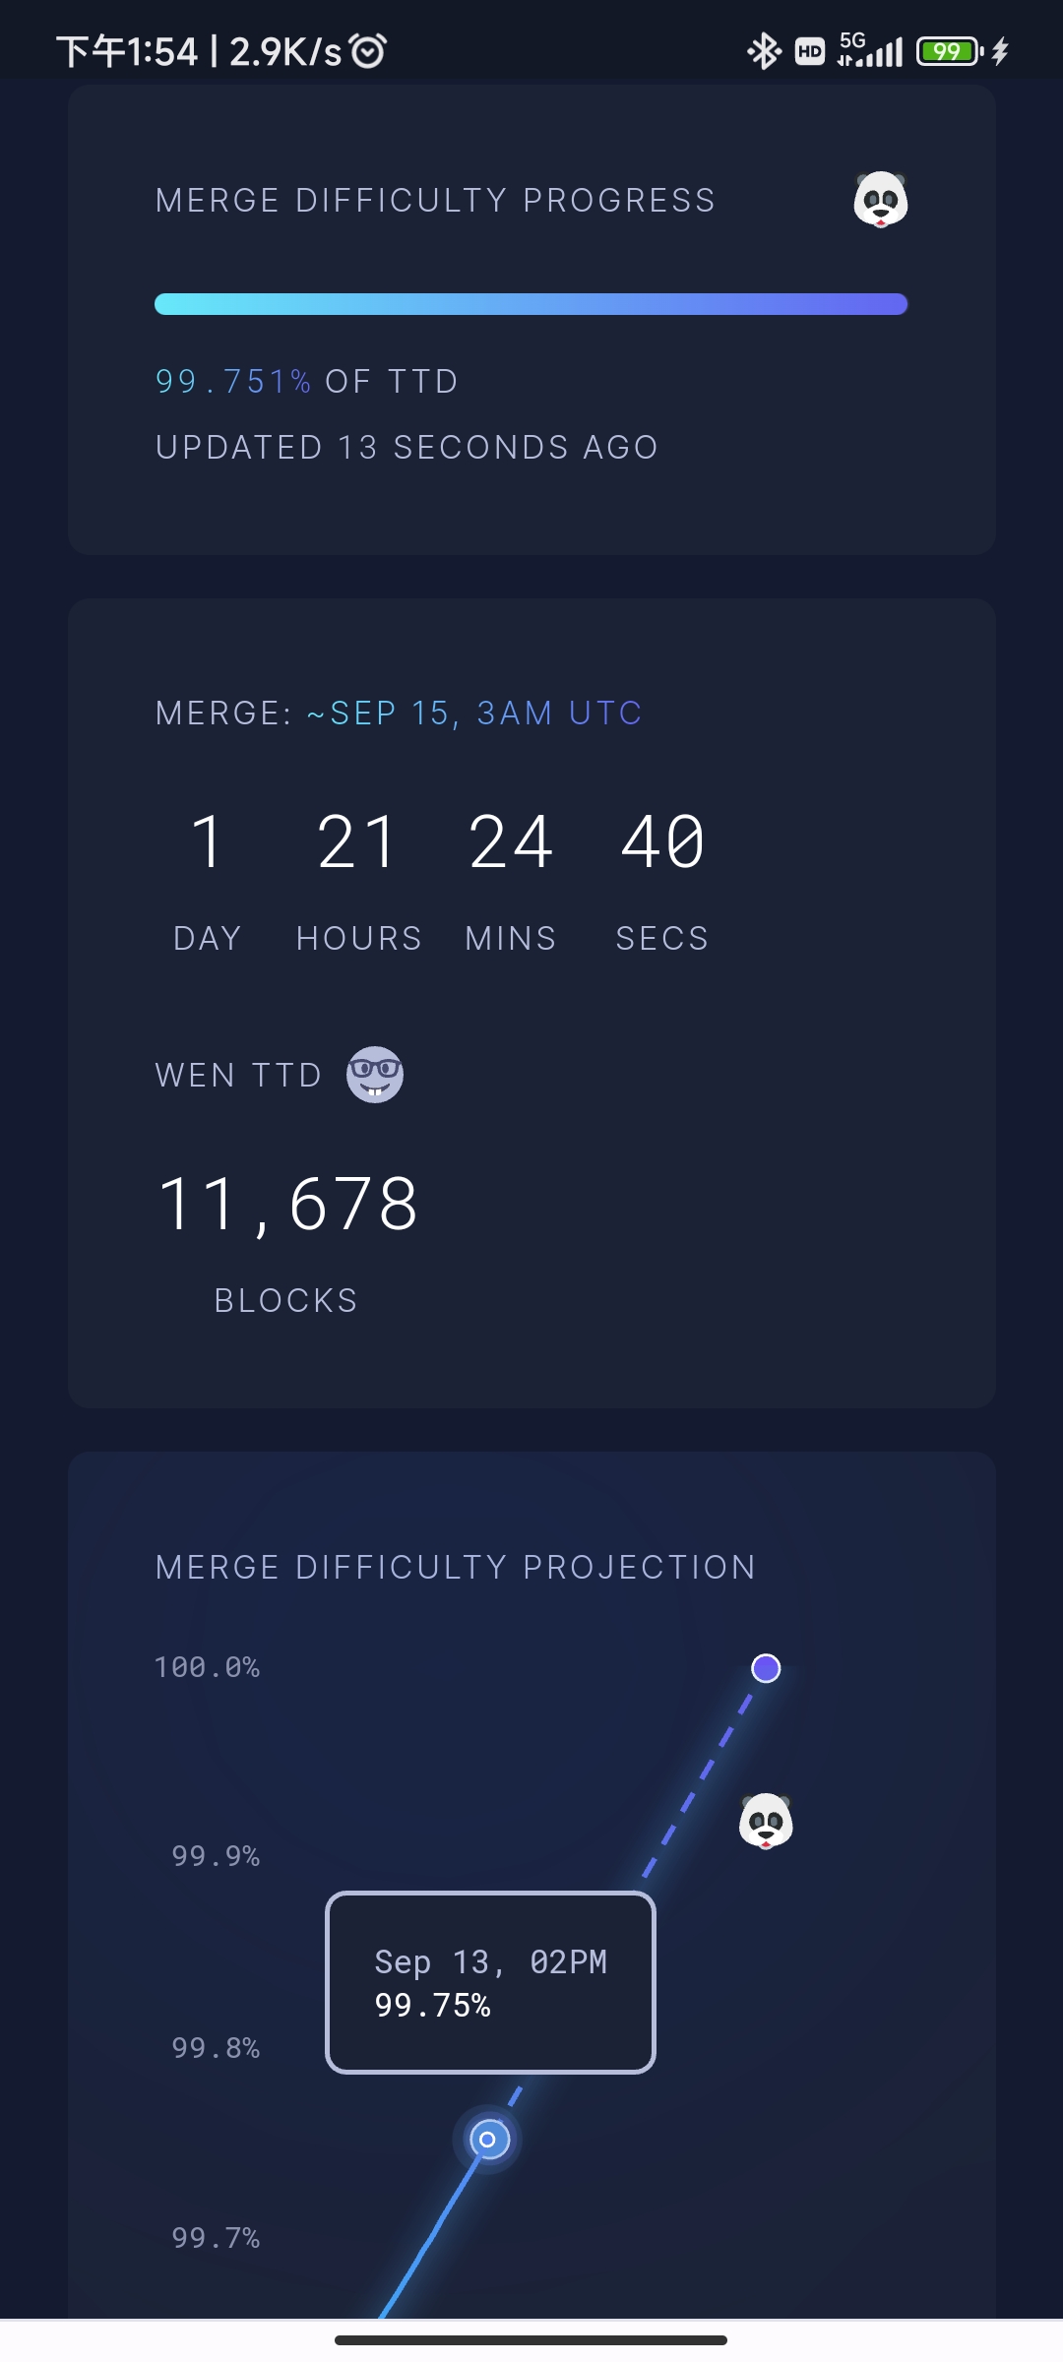Tap the panda icon on the projection chart

(x=766, y=1821)
